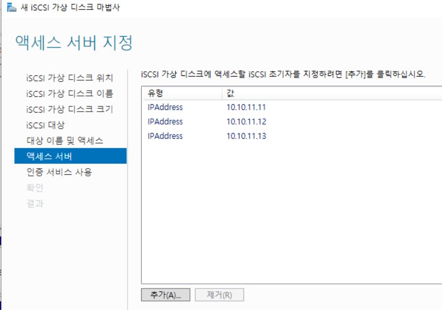Select the 액세스 서버 step
This screenshot has width=442, height=310.
point(70,156)
